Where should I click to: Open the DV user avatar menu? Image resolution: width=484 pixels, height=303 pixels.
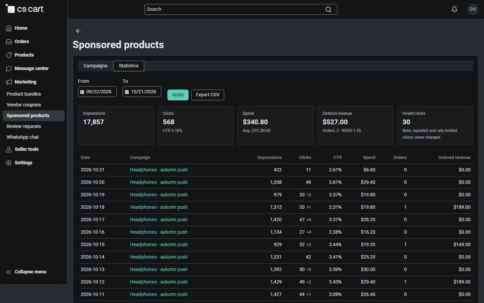(x=473, y=9)
